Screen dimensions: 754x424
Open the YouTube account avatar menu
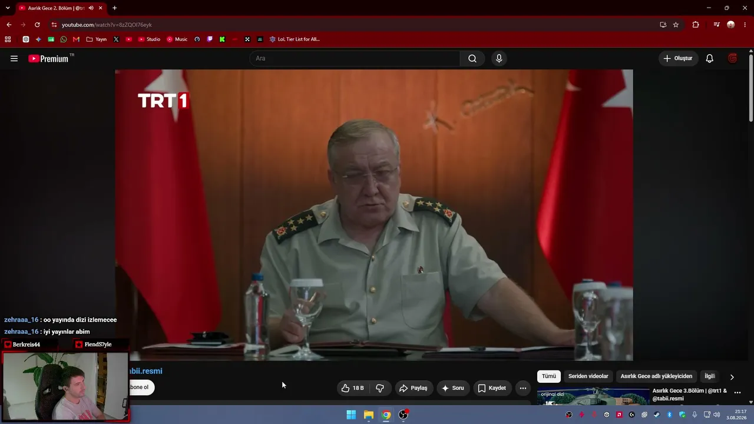(x=732, y=58)
